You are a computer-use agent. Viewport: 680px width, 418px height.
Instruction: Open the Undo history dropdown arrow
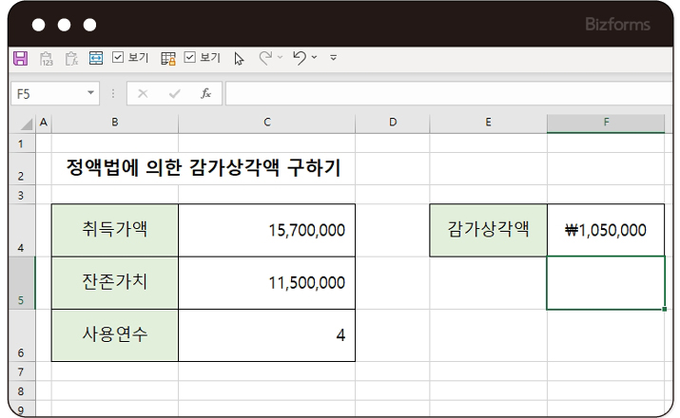tap(315, 57)
